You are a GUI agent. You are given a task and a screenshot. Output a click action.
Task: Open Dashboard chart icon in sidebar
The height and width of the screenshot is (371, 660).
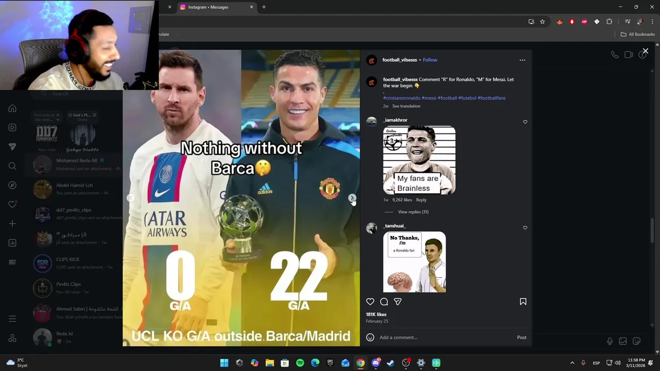pyautogui.click(x=12, y=243)
